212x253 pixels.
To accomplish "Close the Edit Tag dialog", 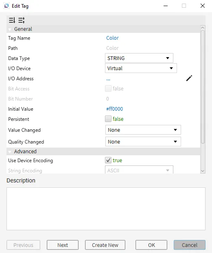I will [x=203, y=6].
